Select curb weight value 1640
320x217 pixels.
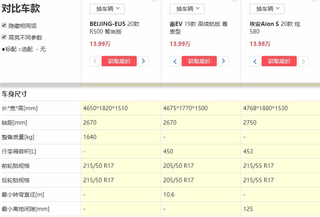pyautogui.click(x=89, y=137)
